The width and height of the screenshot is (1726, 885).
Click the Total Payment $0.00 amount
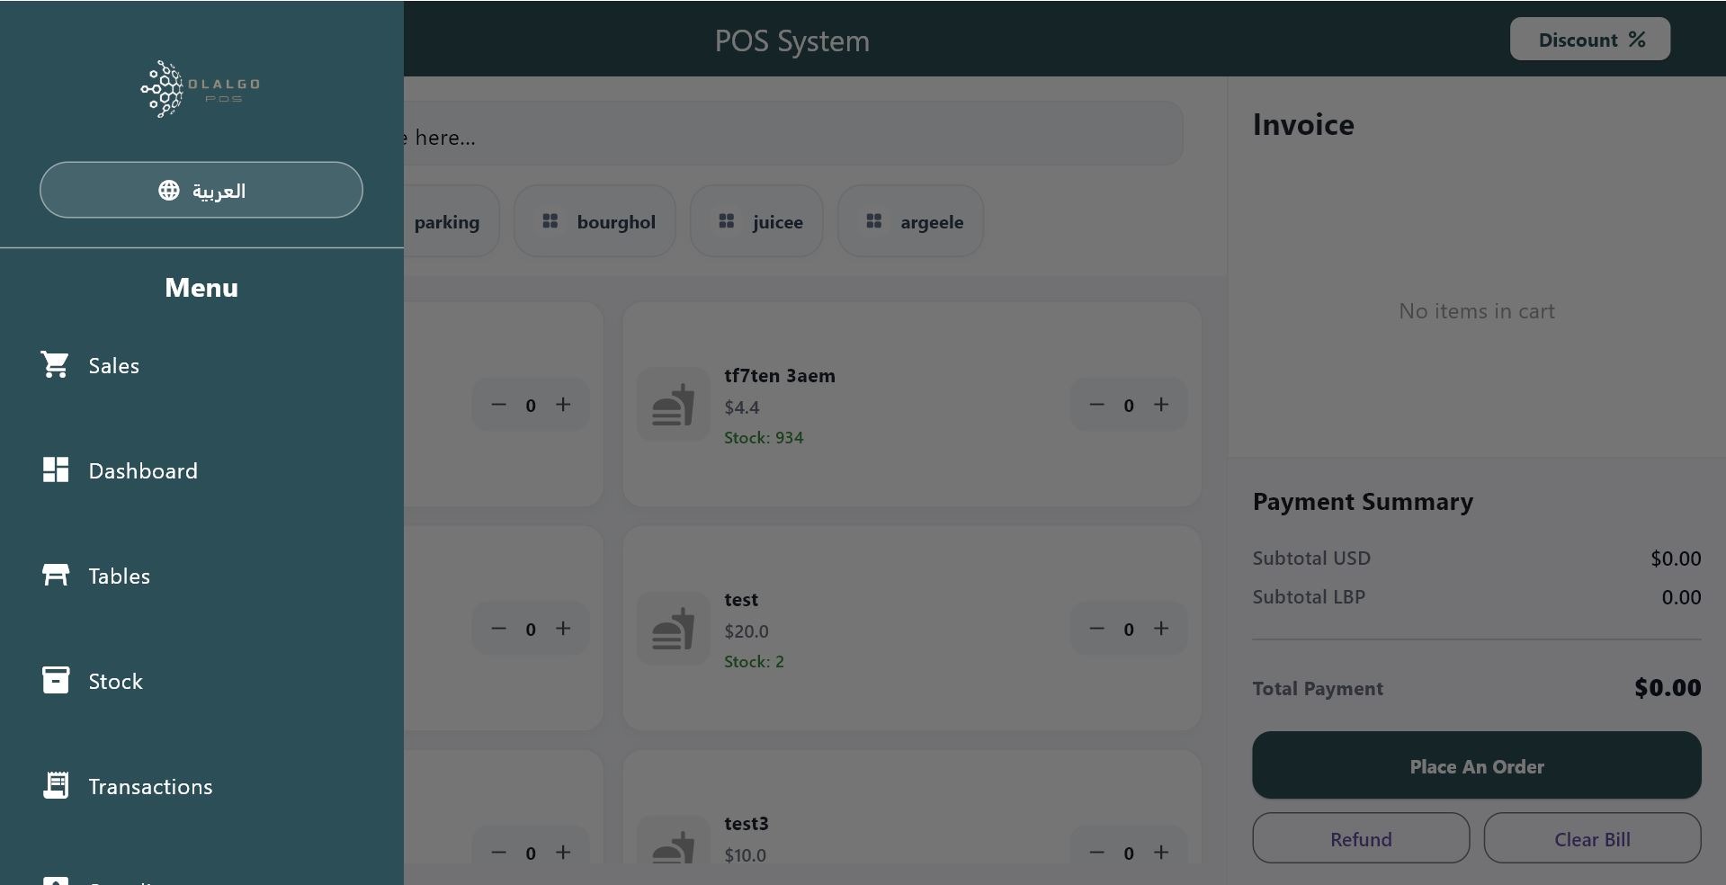point(1668,688)
